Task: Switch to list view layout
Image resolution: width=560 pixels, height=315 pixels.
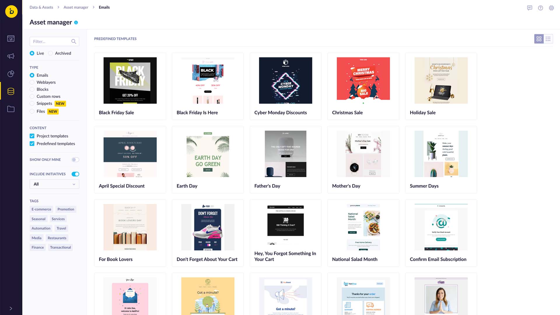Action: (x=548, y=39)
